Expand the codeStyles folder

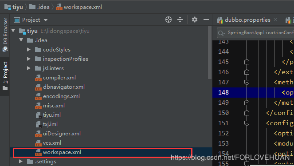(x=29, y=50)
